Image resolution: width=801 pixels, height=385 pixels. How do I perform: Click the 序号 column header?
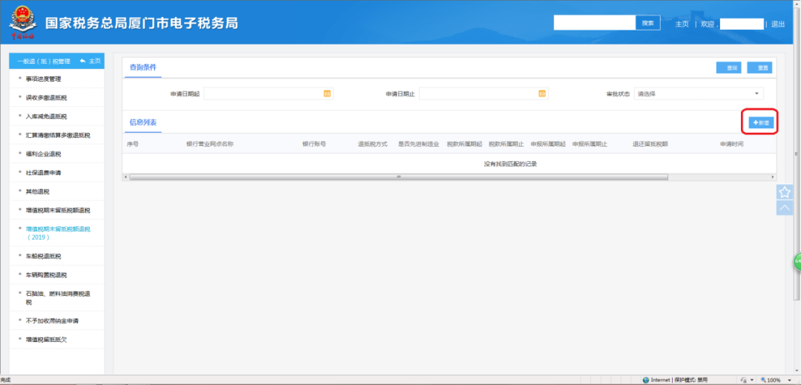tap(132, 144)
